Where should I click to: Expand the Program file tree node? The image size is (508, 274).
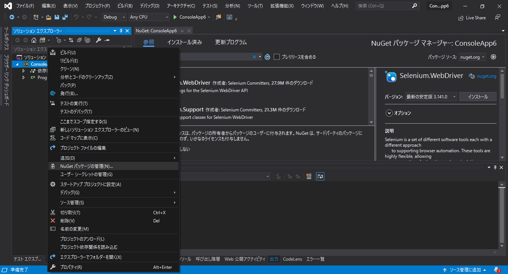23,78
